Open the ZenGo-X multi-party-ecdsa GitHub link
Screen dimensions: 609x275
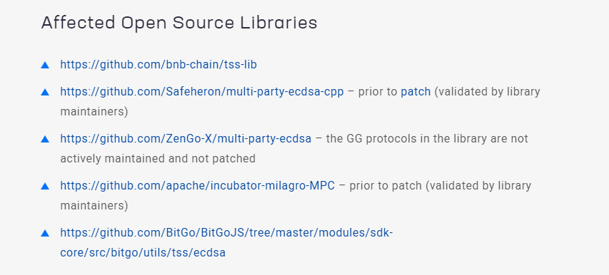point(186,139)
